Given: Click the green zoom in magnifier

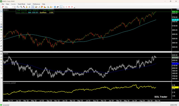Looking at the screenshot, I should click(21, 7).
